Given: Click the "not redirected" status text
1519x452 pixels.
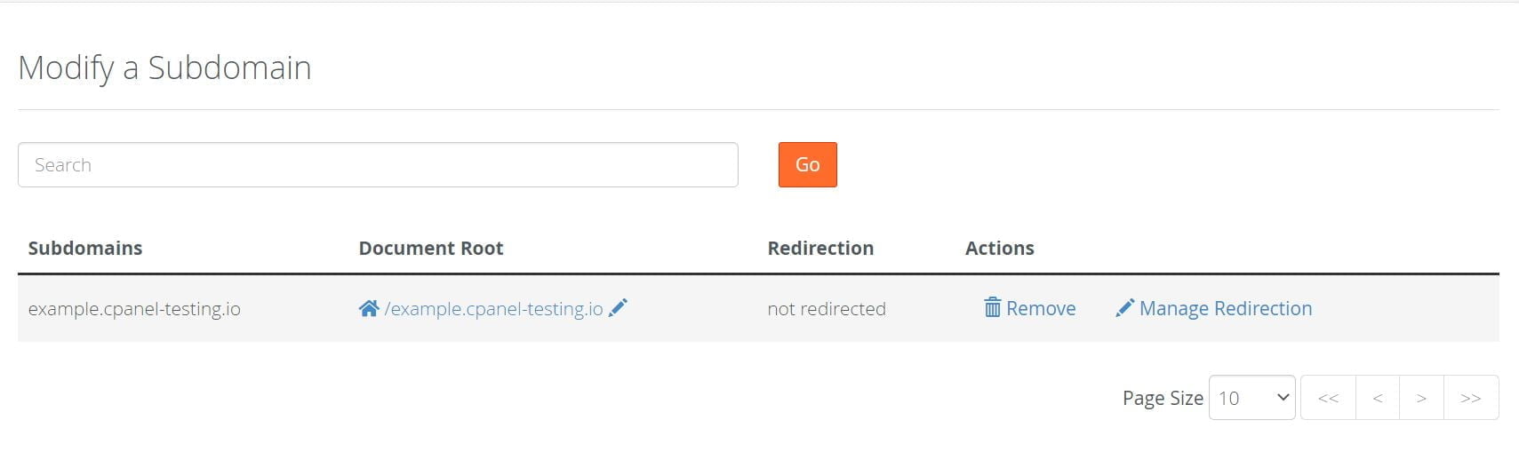Looking at the screenshot, I should tap(827, 309).
